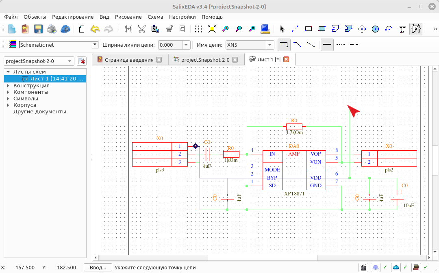Open the Настройки menu
This screenshot has width=439, height=273.
pos(182,17)
